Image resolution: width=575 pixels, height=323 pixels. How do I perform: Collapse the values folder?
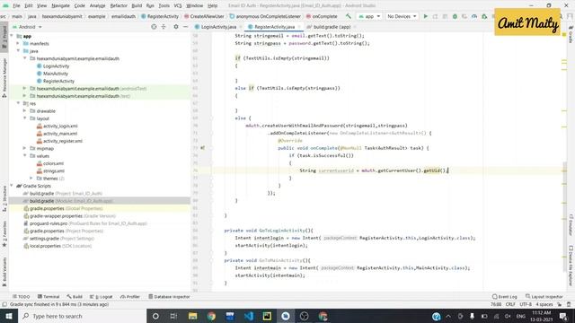pyautogui.click(x=24, y=155)
